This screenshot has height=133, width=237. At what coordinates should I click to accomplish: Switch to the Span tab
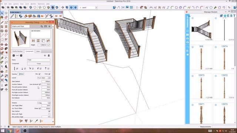(x=38, y=51)
